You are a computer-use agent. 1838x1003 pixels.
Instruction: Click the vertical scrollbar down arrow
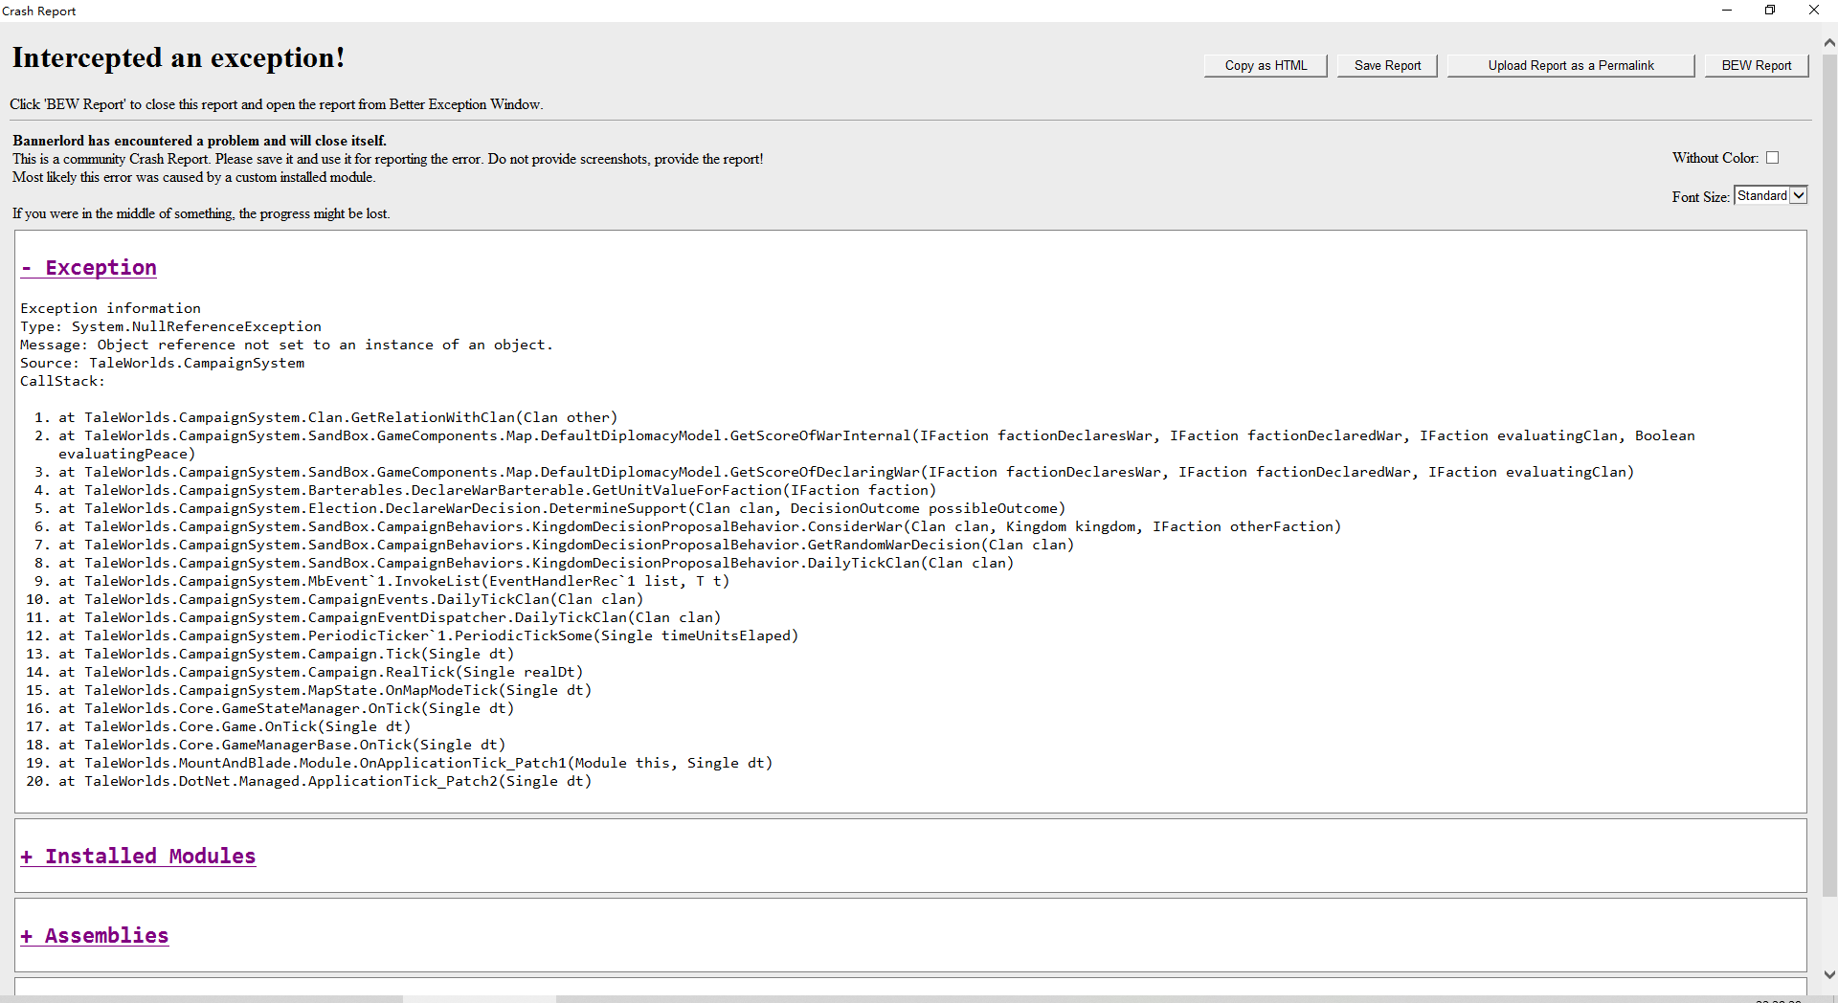click(1829, 975)
